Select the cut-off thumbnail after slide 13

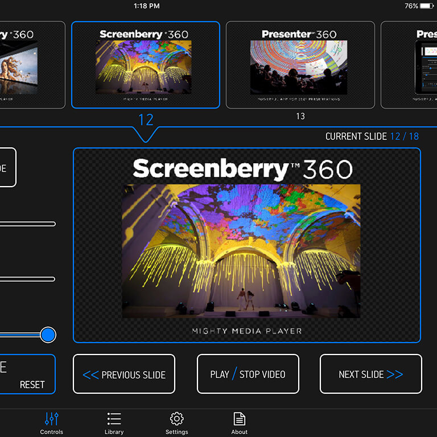(x=409, y=65)
